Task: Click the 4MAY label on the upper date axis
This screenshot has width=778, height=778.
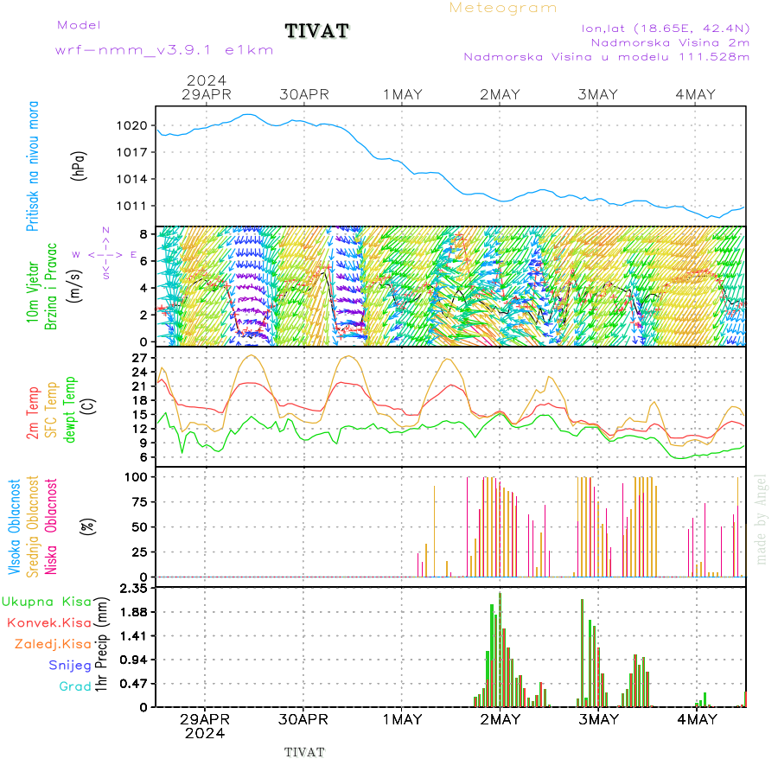Action: [696, 94]
